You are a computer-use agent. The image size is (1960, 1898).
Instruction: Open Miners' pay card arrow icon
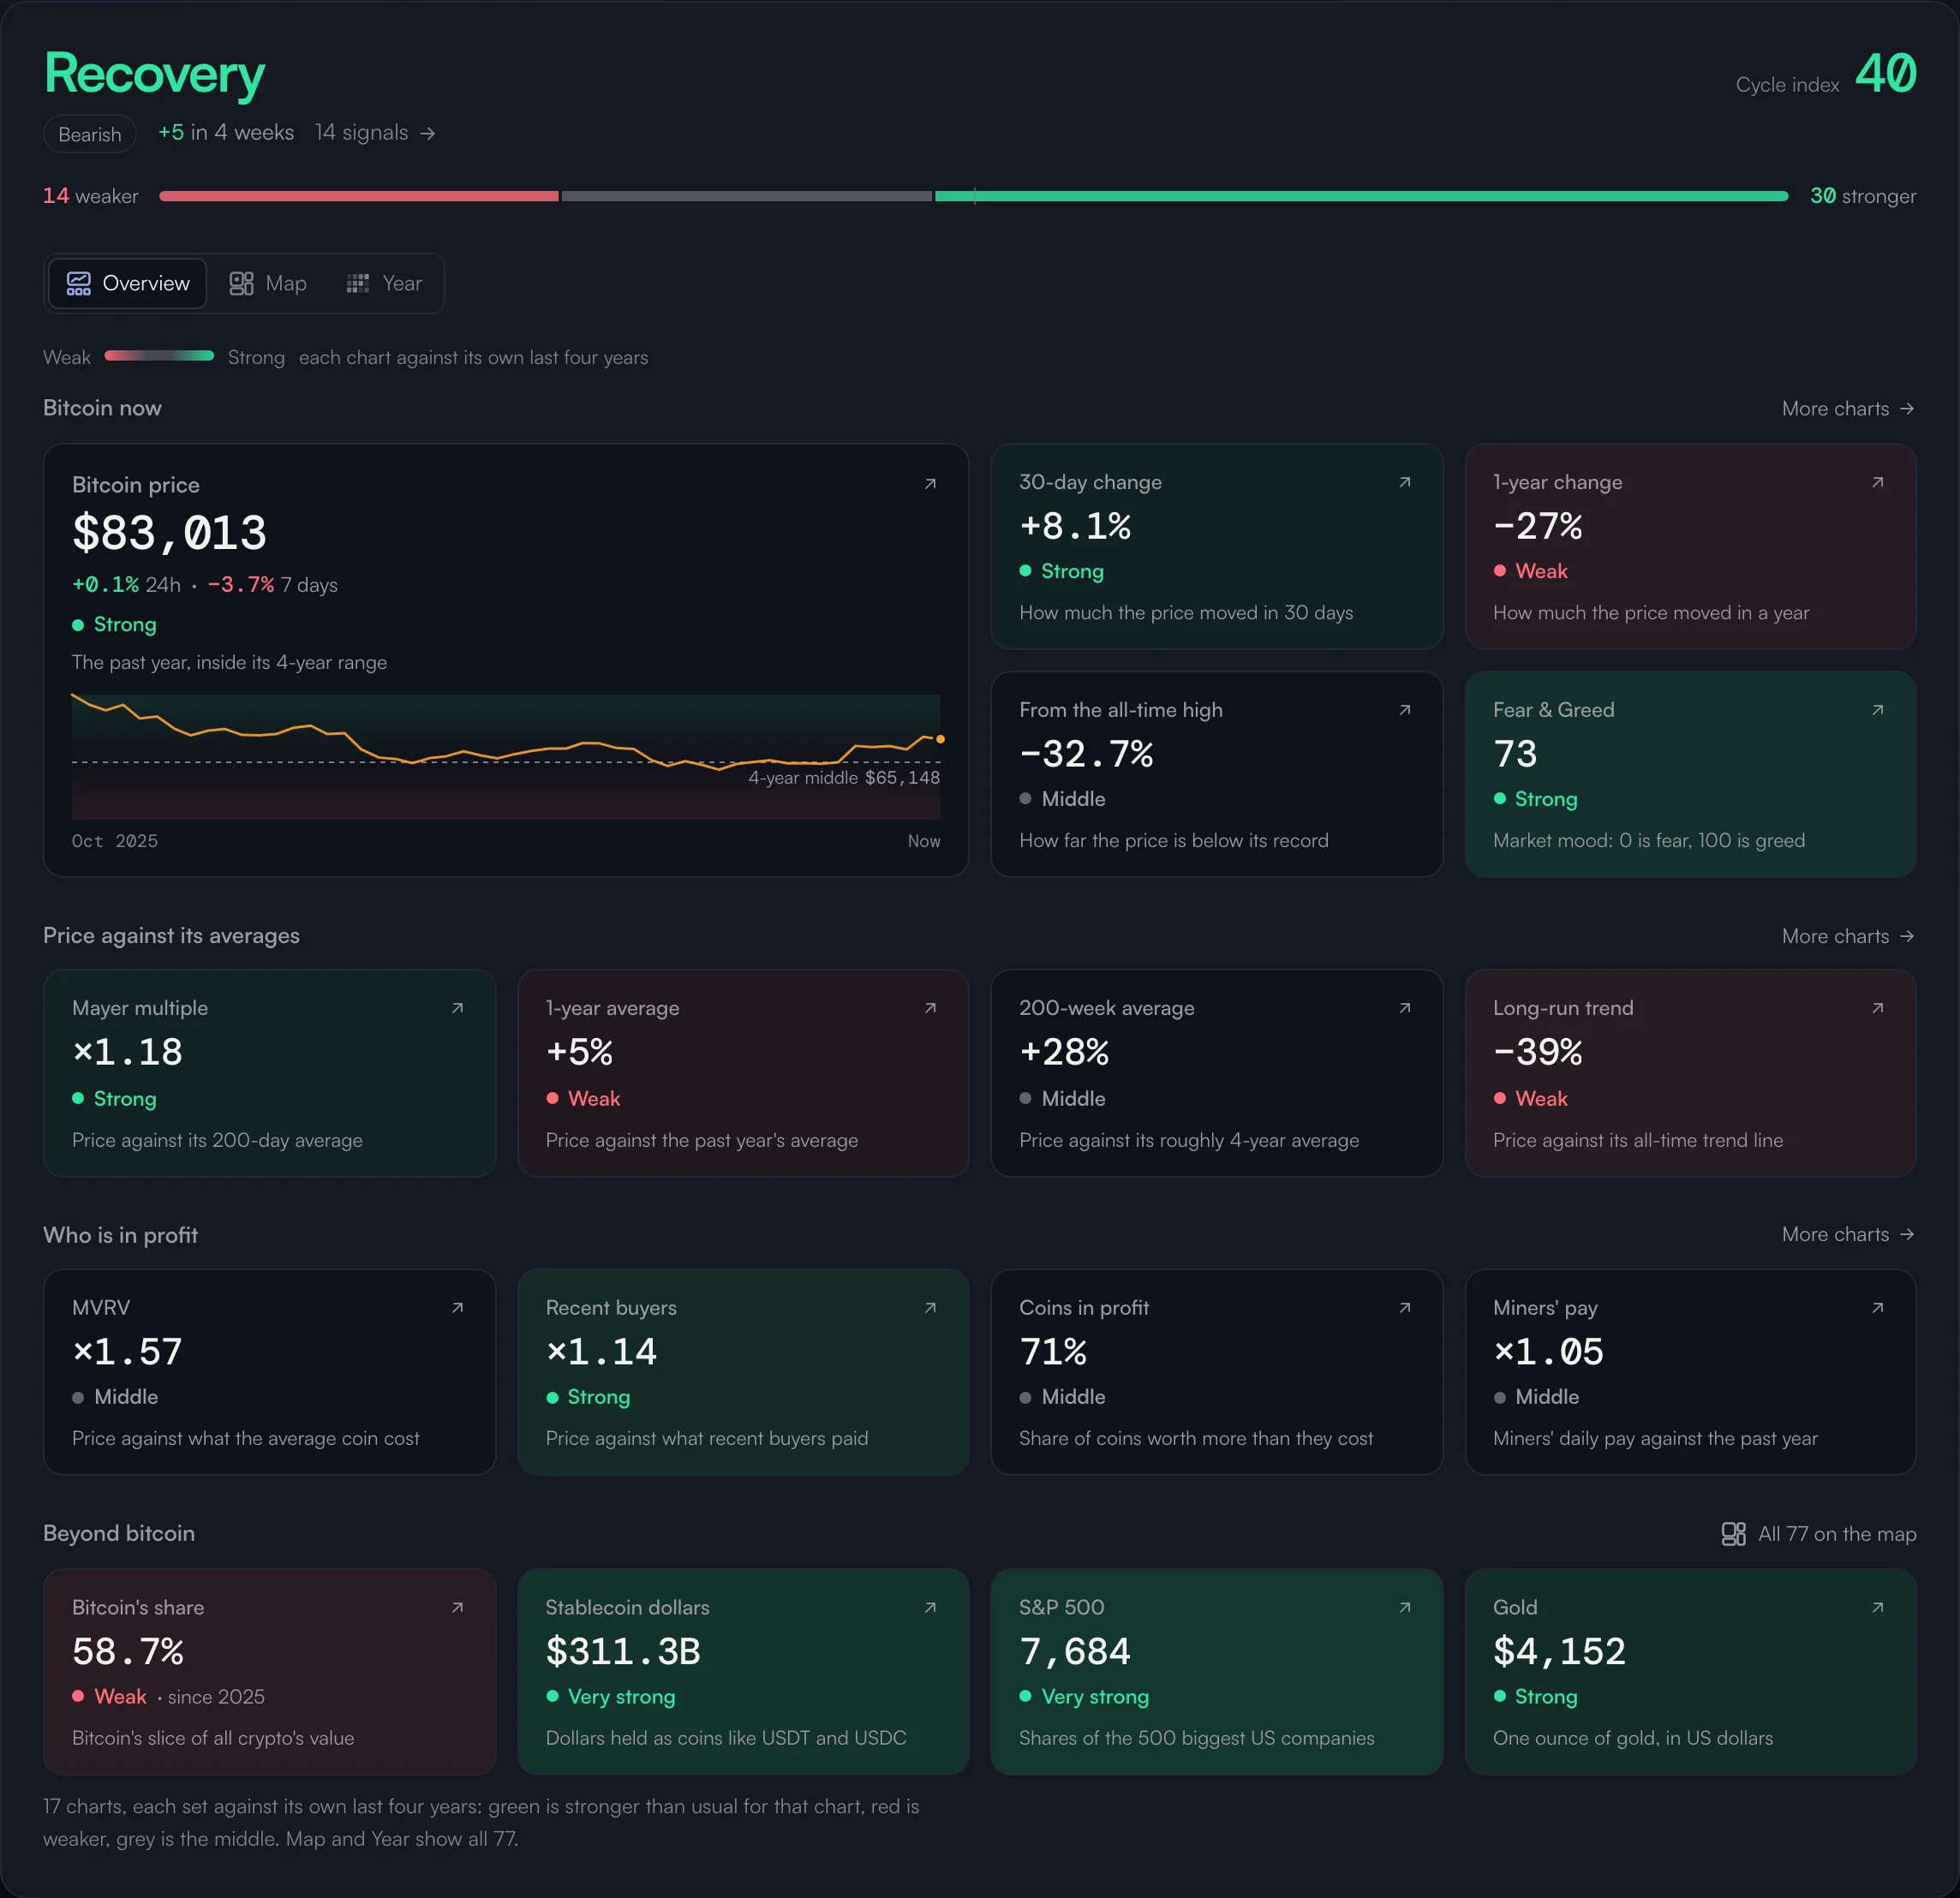point(1877,1308)
